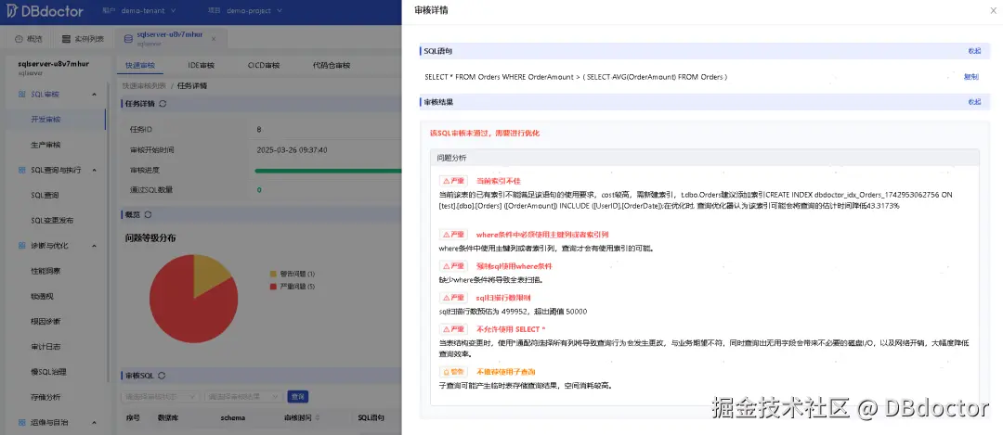Open the demo-project project dropdown
Viewport: 1003px width, 435px height.
pyautogui.click(x=254, y=11)
